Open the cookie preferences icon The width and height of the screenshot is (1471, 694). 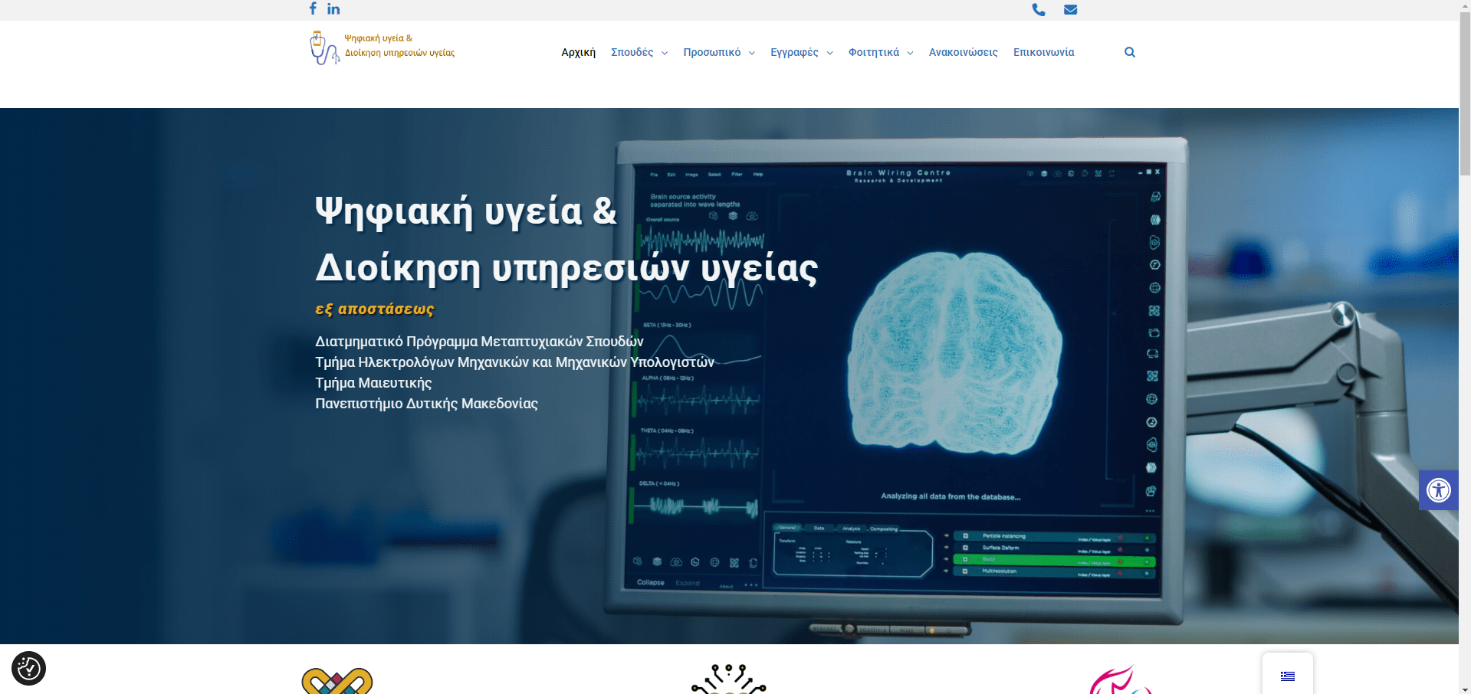29,668
